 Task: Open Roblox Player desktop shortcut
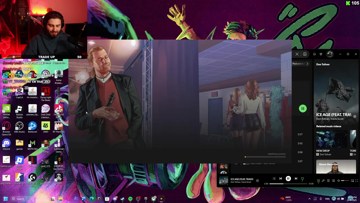point(19,163)
